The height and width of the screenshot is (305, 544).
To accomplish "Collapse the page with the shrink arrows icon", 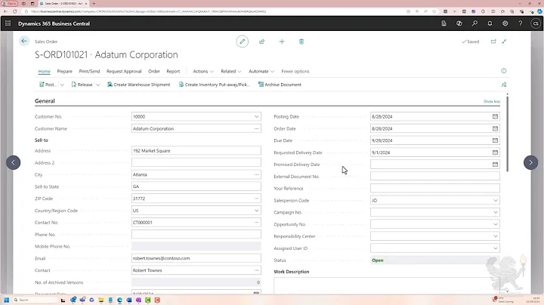I will click(x=504, y=42).
